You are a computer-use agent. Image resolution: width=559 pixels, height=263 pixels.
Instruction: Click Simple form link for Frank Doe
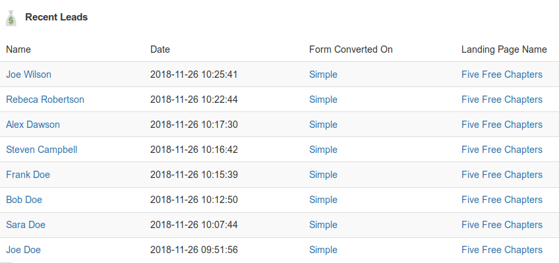pos(324,175)
